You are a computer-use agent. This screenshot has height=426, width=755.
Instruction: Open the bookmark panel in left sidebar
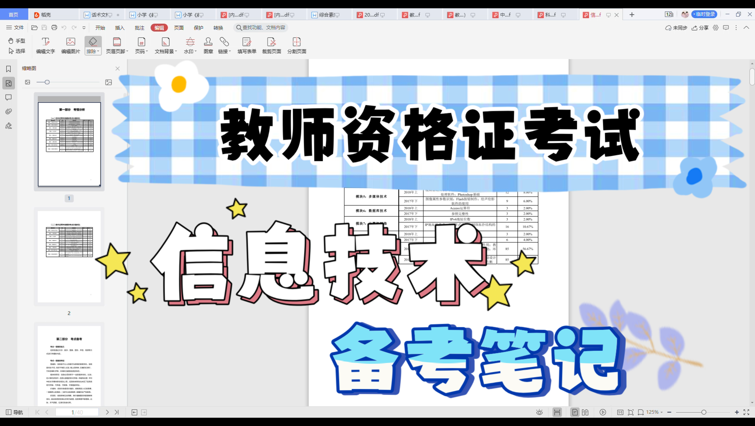8,69
